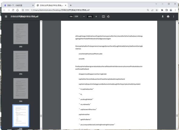Select page 294 thumbnail

21,61
